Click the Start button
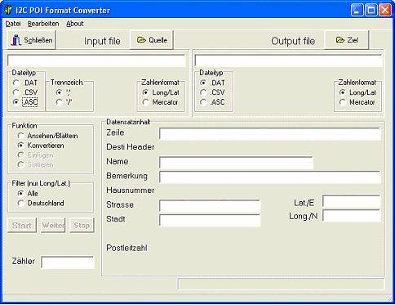 [x=22, y=226]
